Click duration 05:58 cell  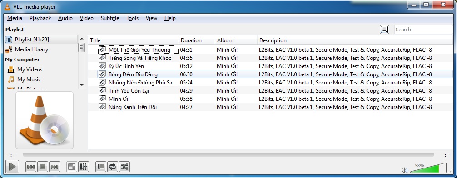pos(186,99)
